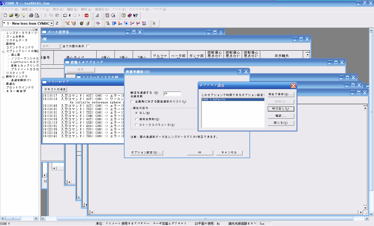
Task: Click the 確認... button in option settings
Action: pyautogui.click(x=281, y=116)
